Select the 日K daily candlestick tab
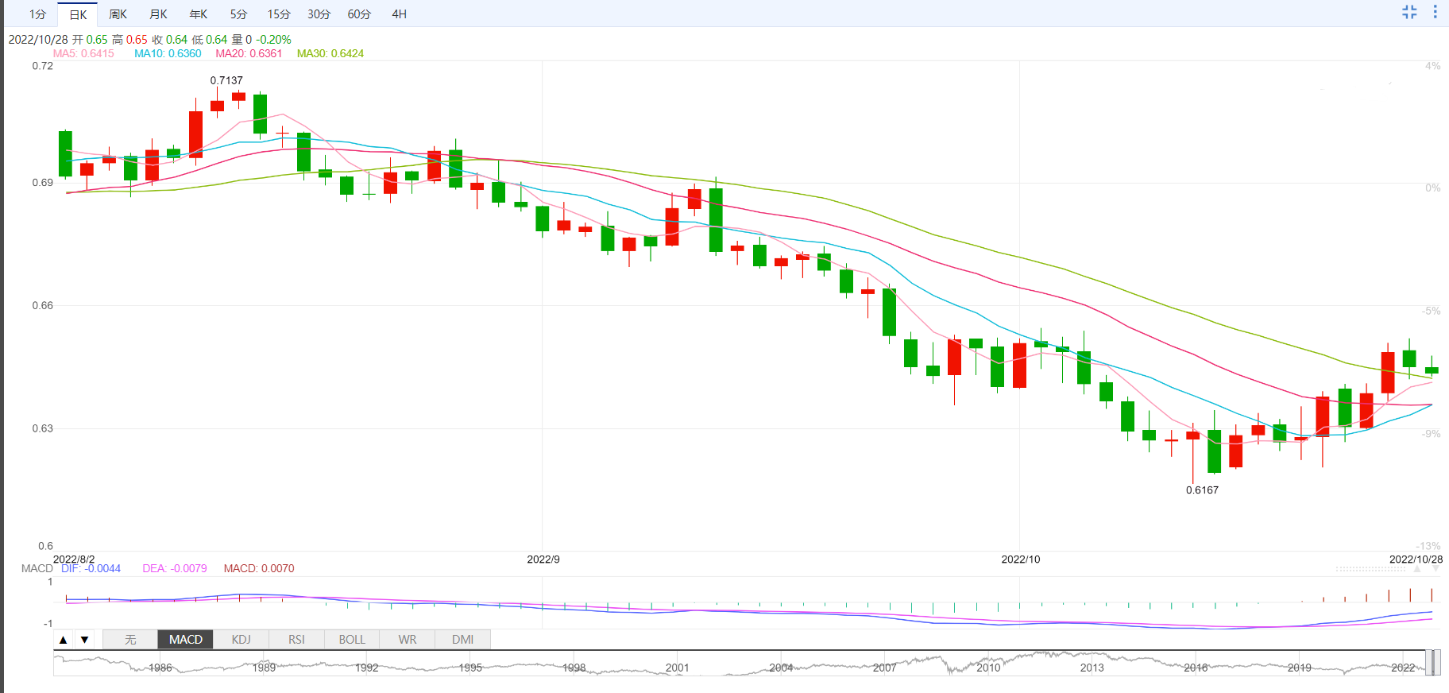The height and width of the screenshot is (693, 1449). point(78,14)
